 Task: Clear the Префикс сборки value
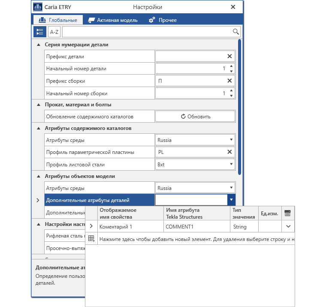[229, 81]
